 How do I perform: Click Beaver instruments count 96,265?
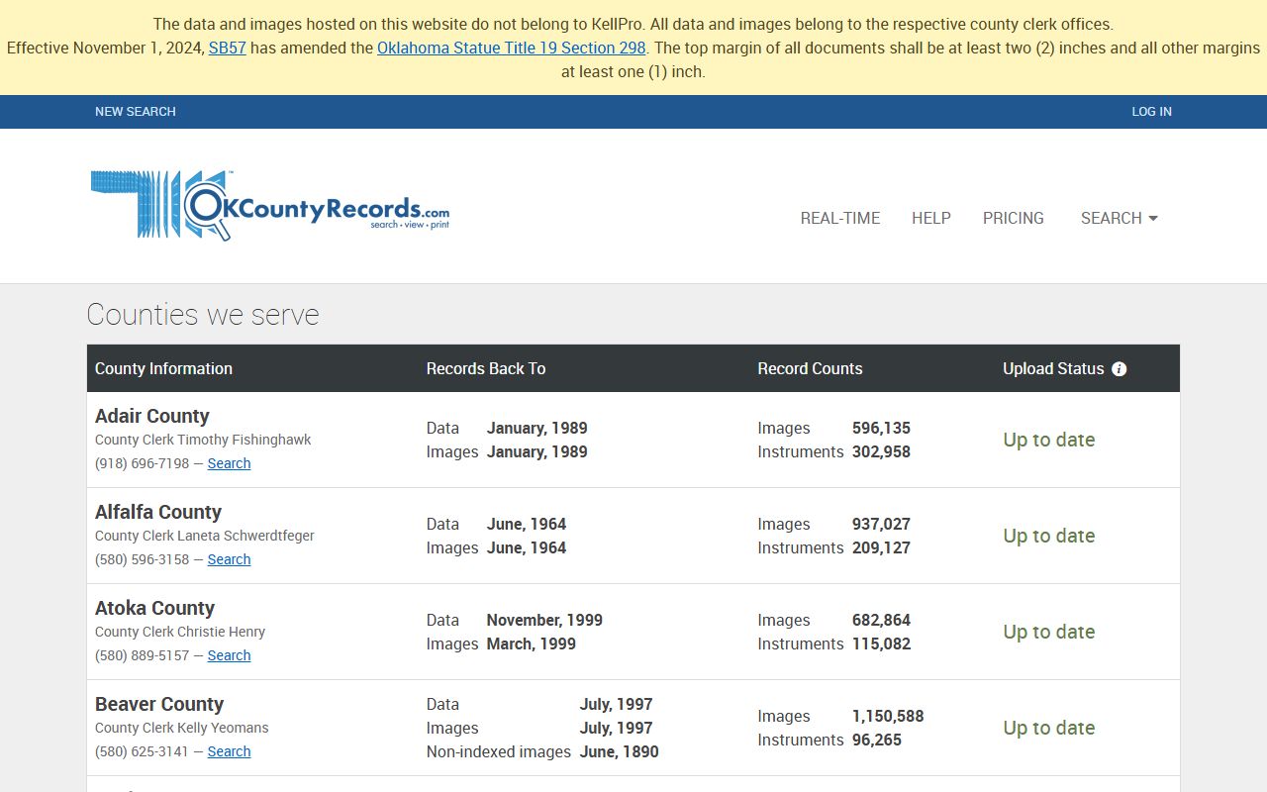point(877,740)
